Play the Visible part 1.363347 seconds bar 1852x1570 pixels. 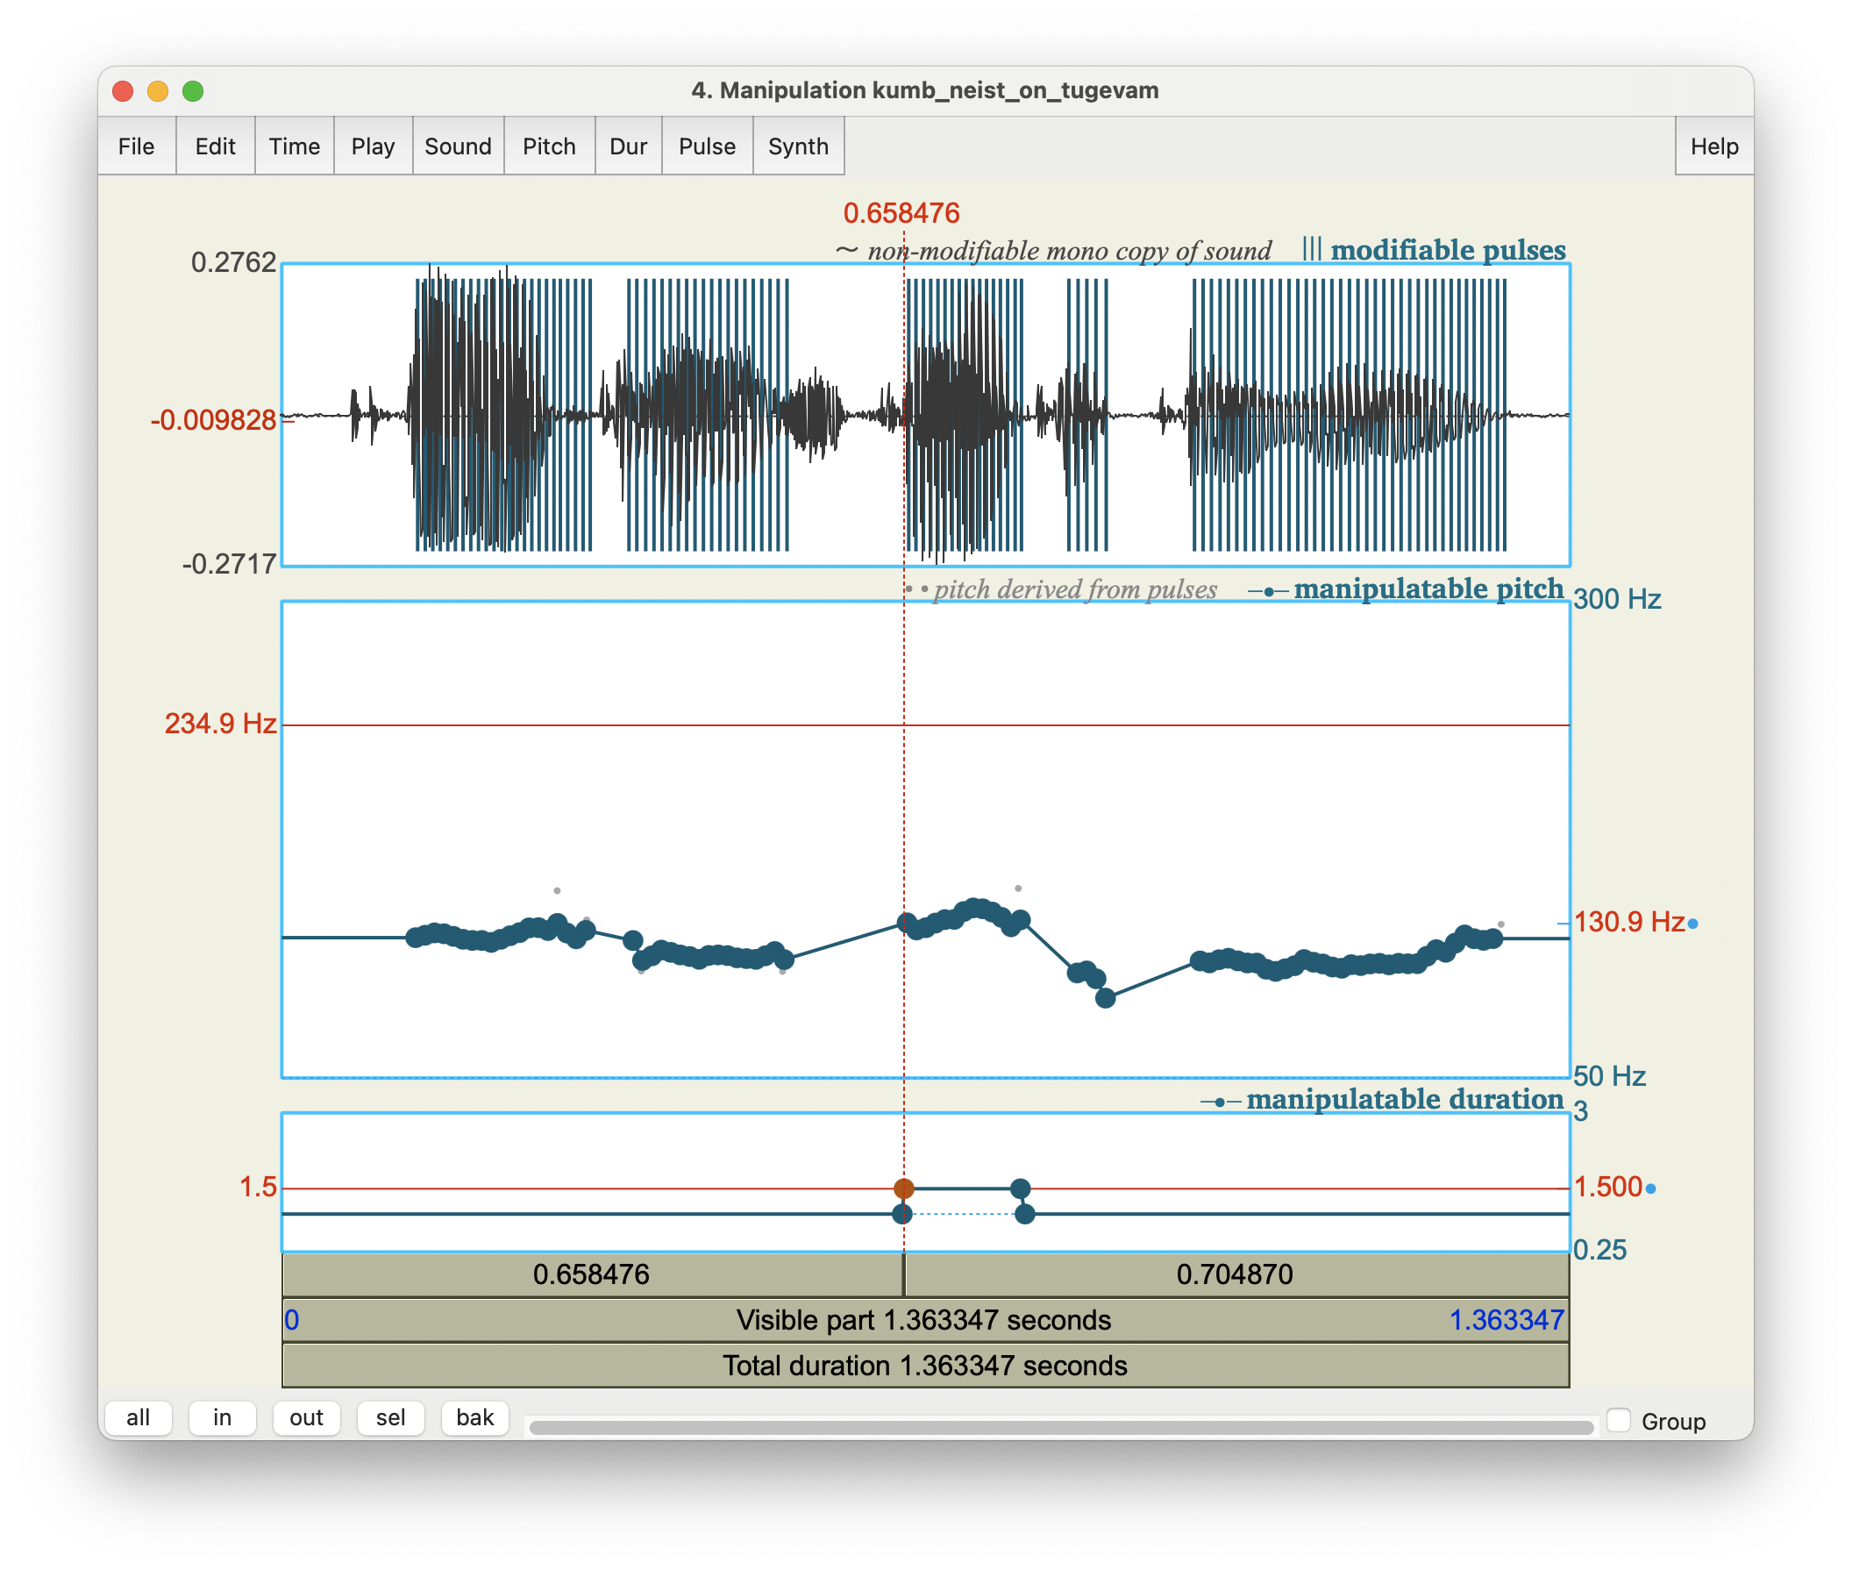pyautogui.click(x=925, y=1320)
